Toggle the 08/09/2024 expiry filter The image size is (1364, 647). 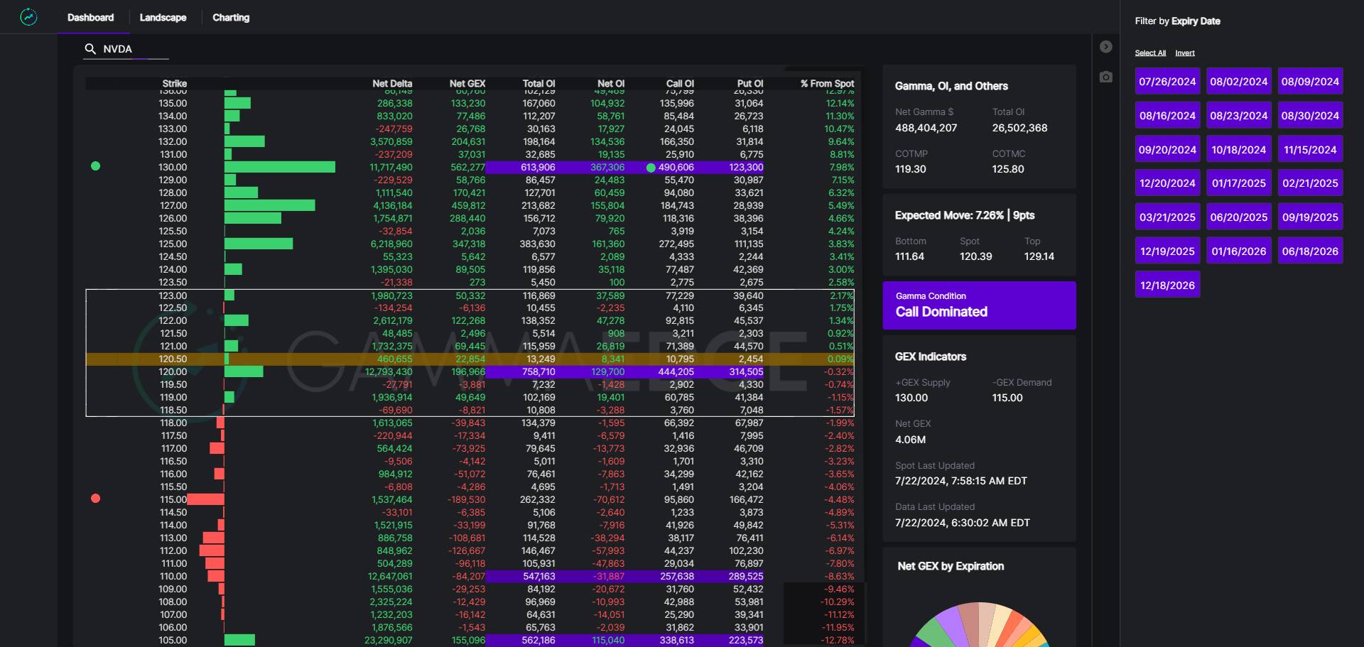point(1310,82)
